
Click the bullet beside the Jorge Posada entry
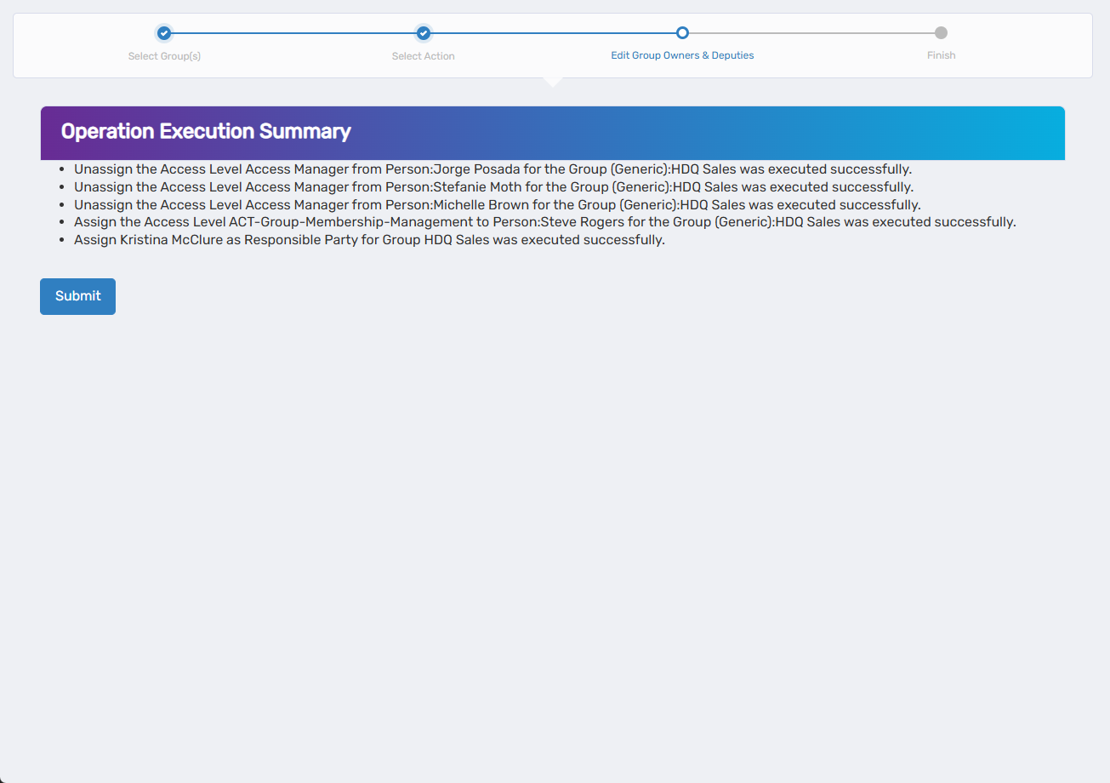(x=63, y=169)
